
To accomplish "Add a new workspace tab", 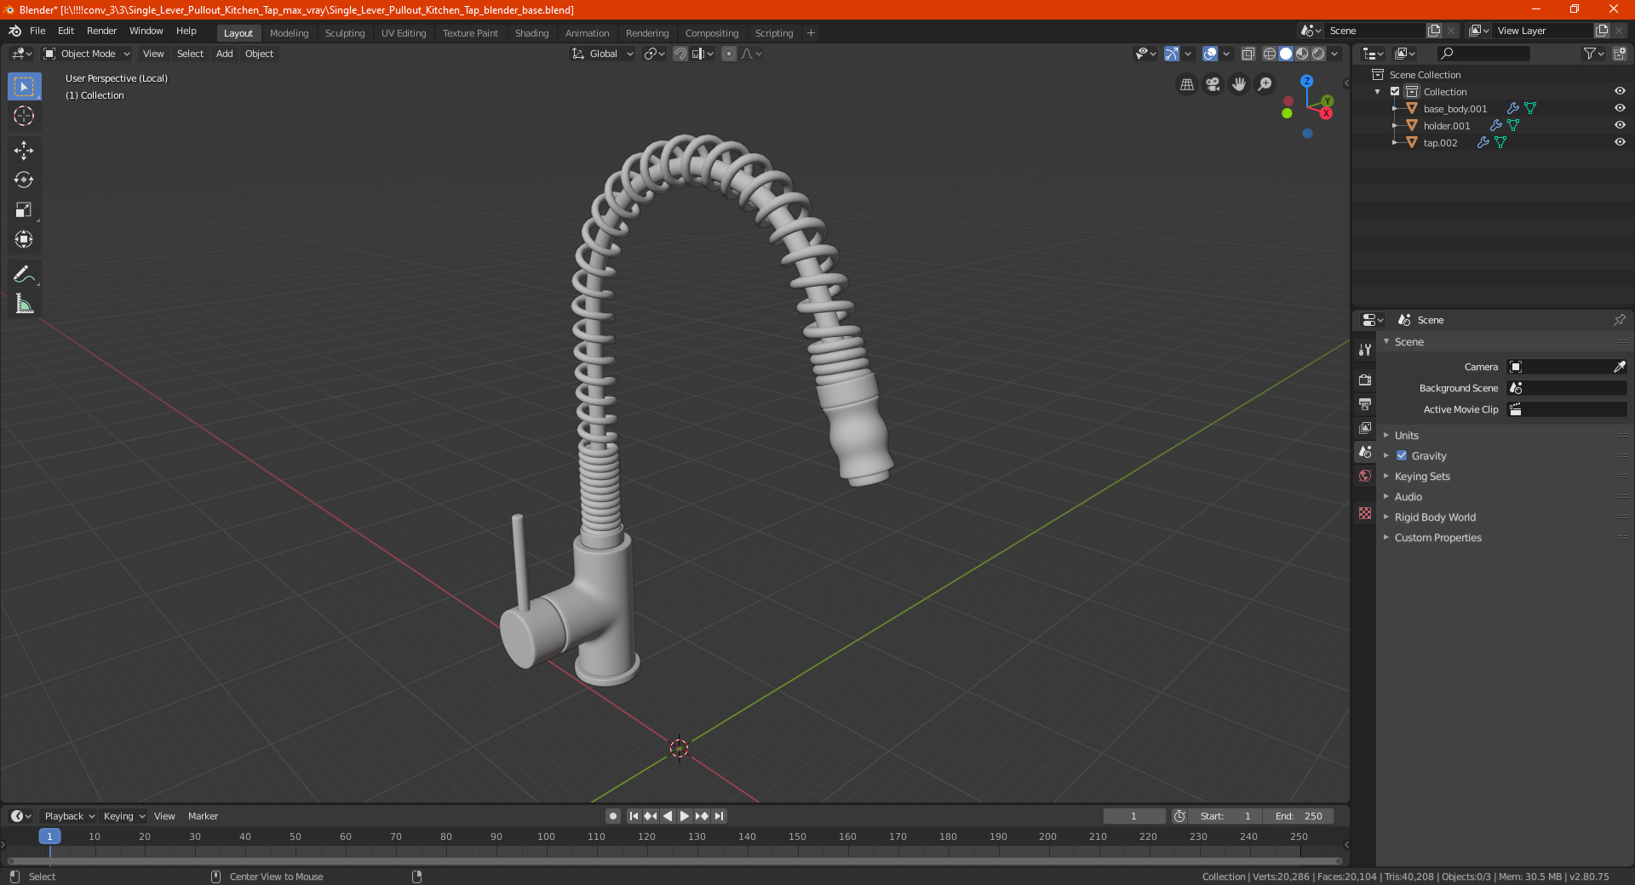I will click(811, 33).
